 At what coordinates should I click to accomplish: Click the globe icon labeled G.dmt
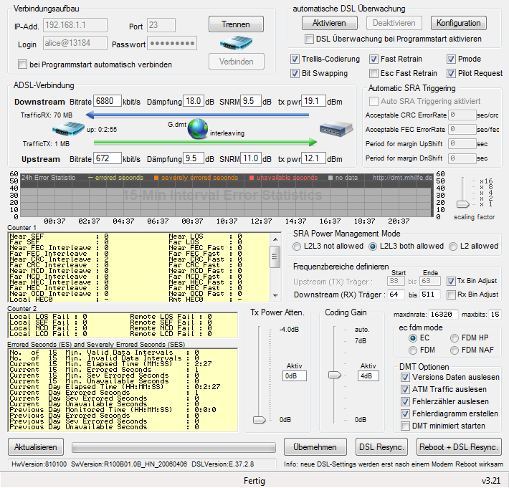pyautogui.click(x=198, y=129)
